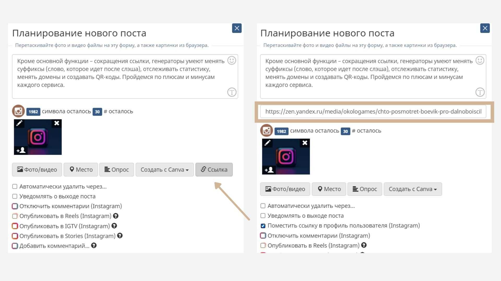Toggle Отключить комментарии in left panel
Image resolution: width=501 pixels, height=281 pixels.
click(x=15, y=206)
